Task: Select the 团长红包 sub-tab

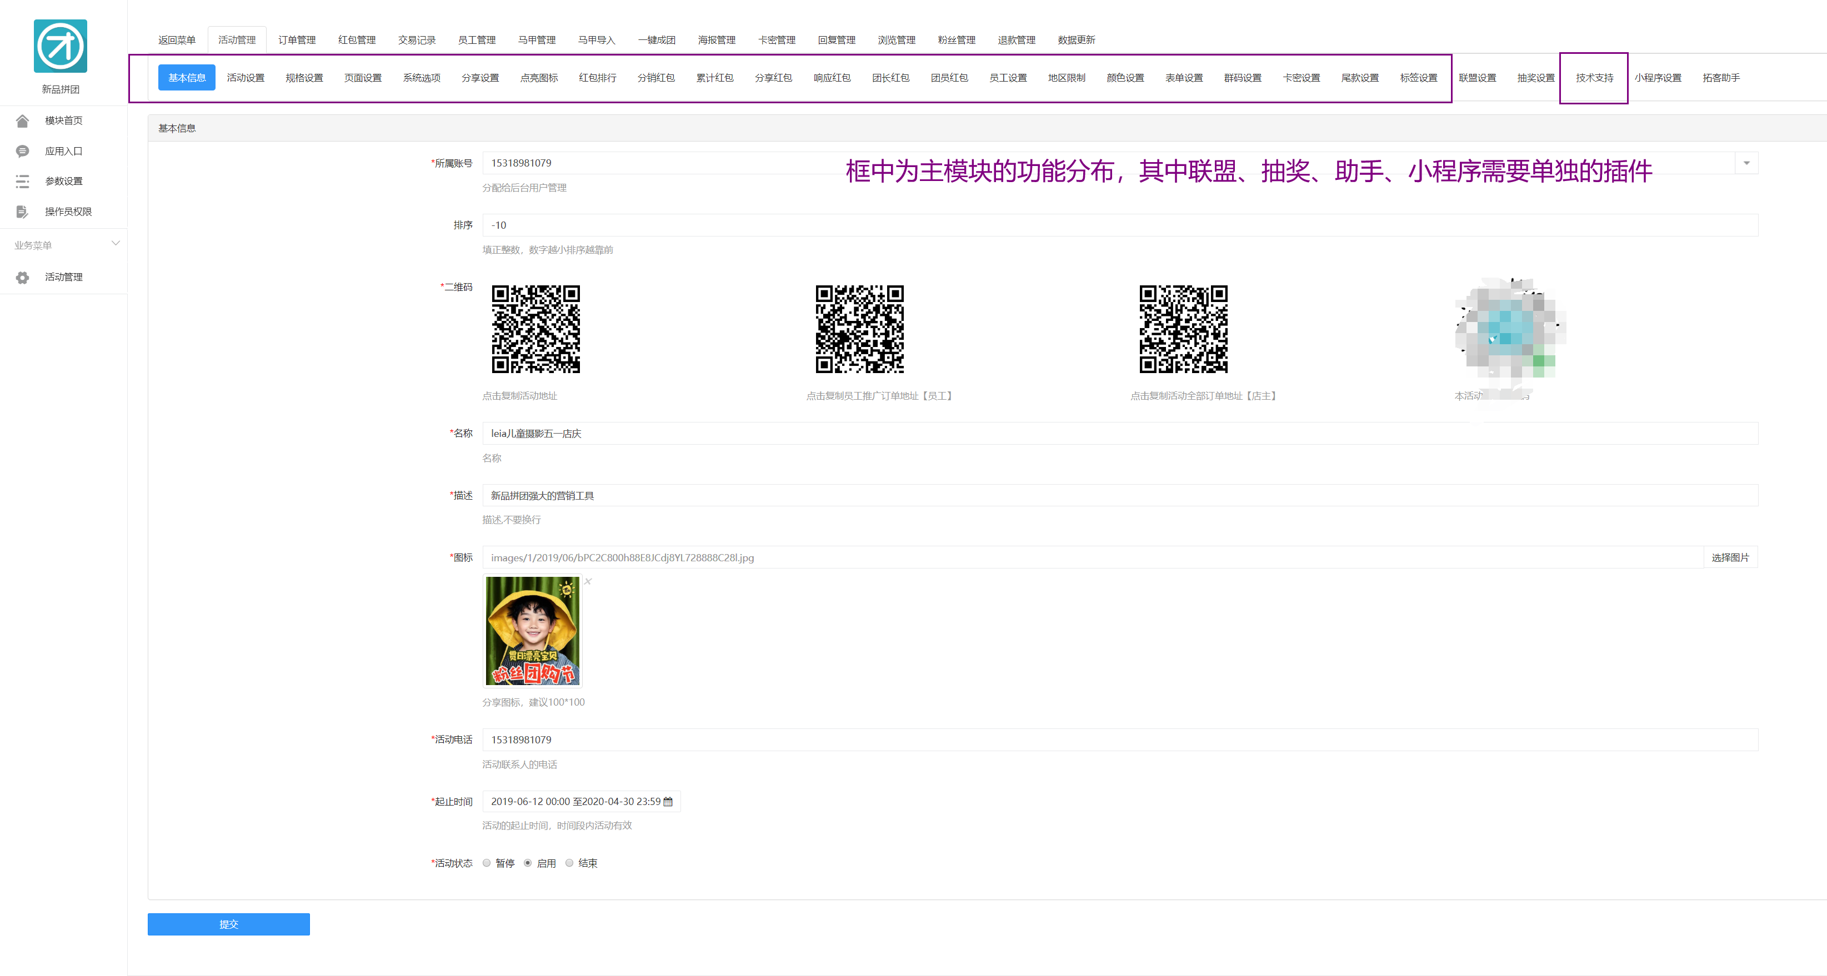Action: coord(891,77)
